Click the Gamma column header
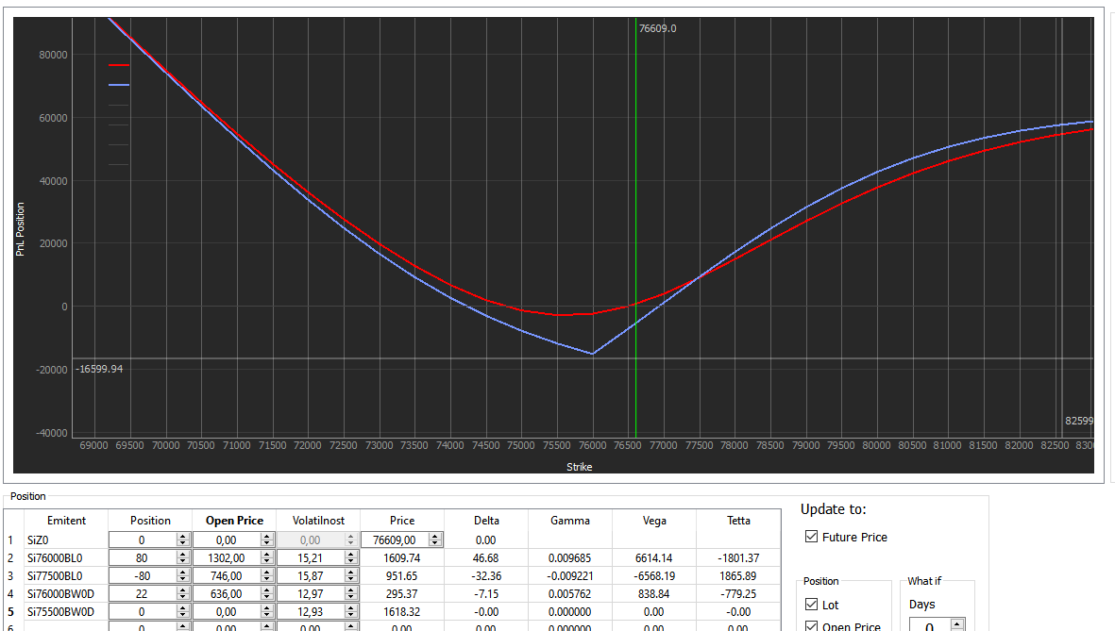Screen dimensions: 1115x631 [x=569, y=520]
